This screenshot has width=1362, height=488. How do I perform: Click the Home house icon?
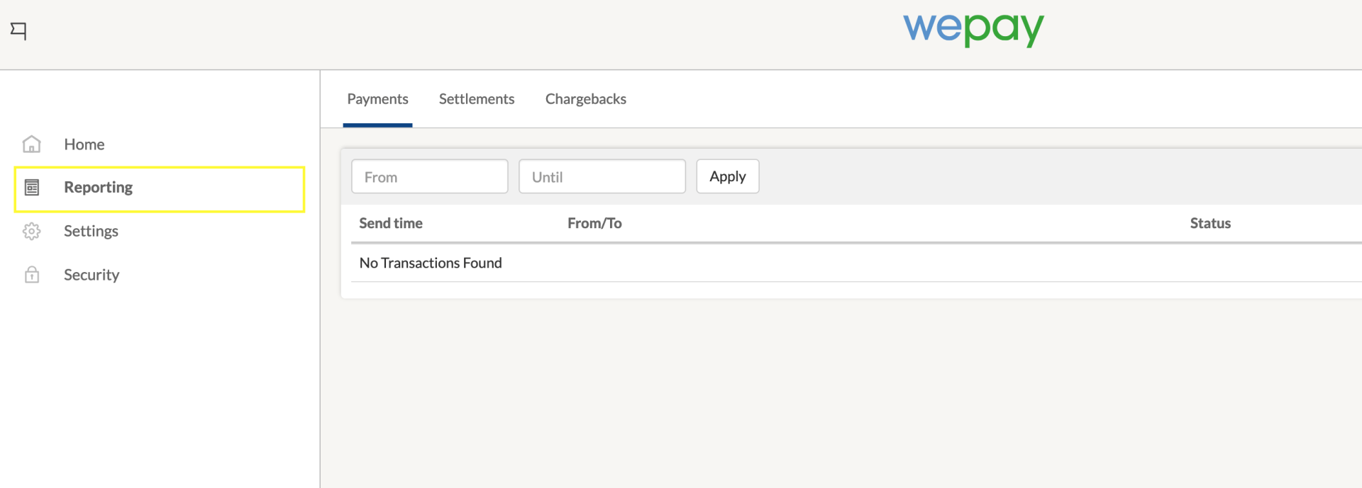pos(32,144)
